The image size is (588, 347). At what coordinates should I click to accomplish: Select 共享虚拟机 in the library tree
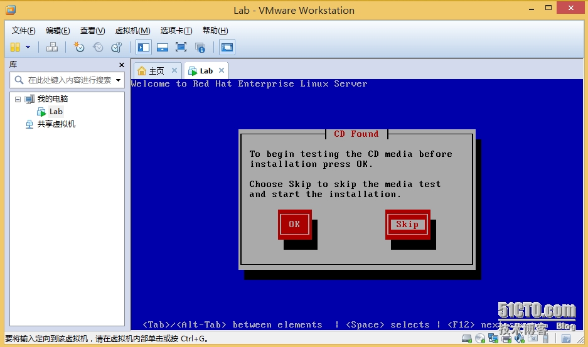56,124
